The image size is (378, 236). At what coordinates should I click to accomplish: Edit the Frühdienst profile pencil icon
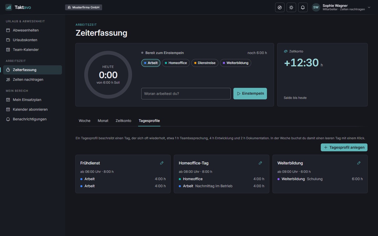point(162,163)
